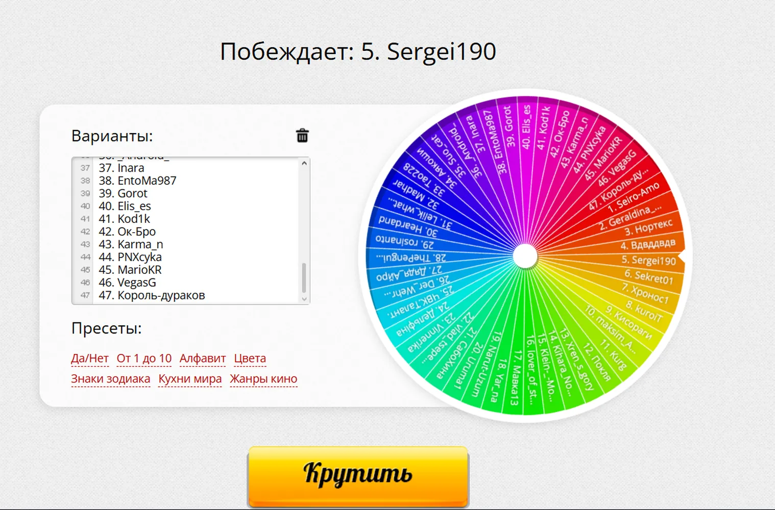The image size is (775, 510).
Task: Click the scroll-up arrow of variants list
Action: [x=304, y=163]
